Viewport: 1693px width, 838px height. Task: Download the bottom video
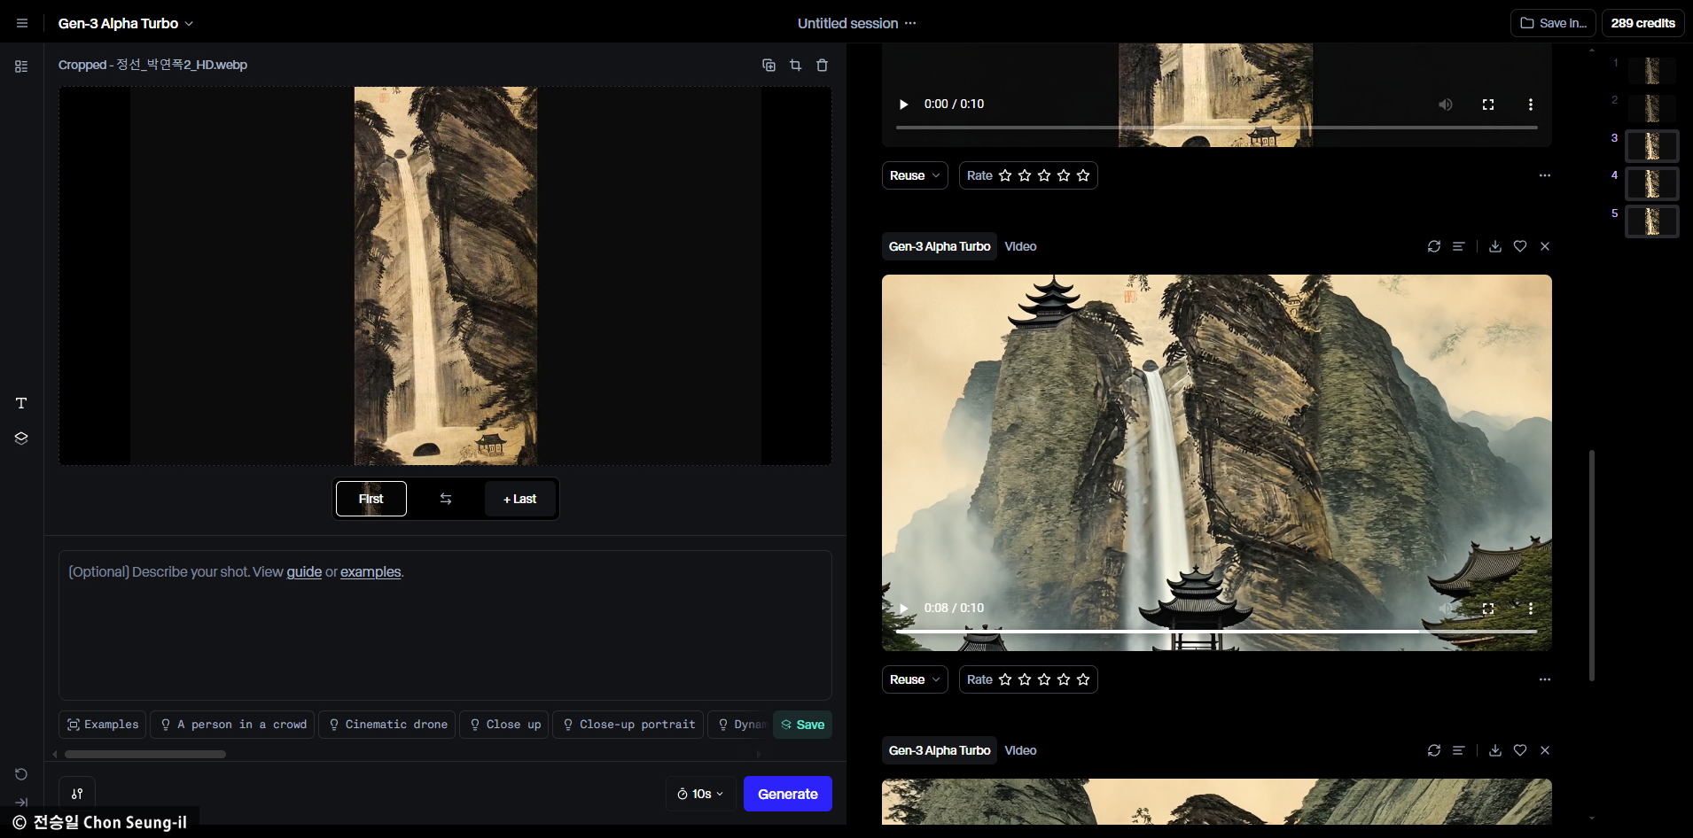tap(1495, 750)
